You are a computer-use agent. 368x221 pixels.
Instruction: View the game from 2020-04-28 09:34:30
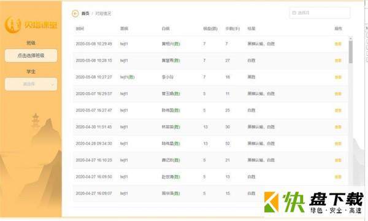point(338,144)
